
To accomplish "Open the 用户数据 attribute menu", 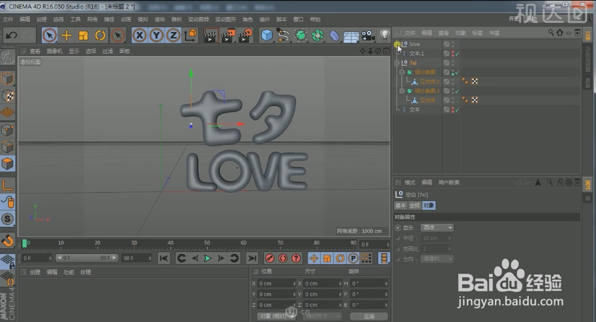I will [448, 183].
